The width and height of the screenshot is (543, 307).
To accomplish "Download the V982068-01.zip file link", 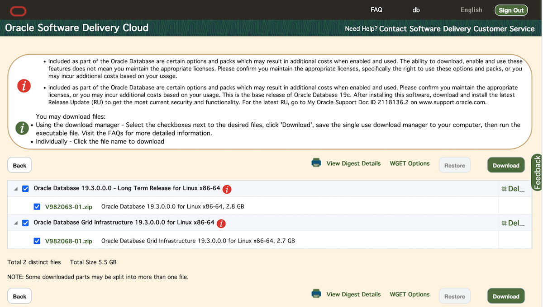I will 69,241.
